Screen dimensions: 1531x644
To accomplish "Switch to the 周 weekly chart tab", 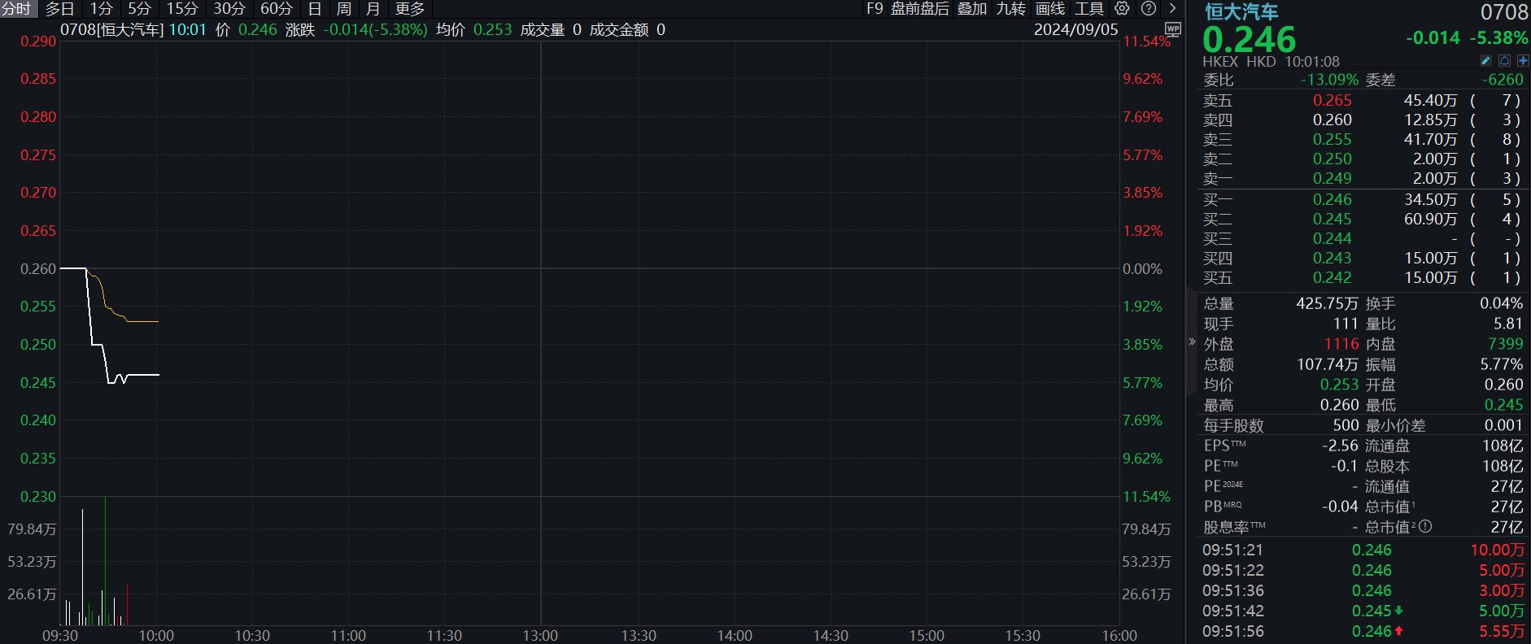I will click(344, 9).
